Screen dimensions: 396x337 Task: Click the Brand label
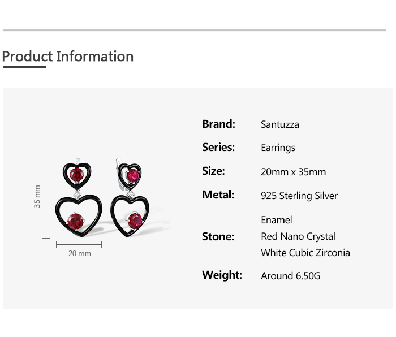[x=218, y=124]
